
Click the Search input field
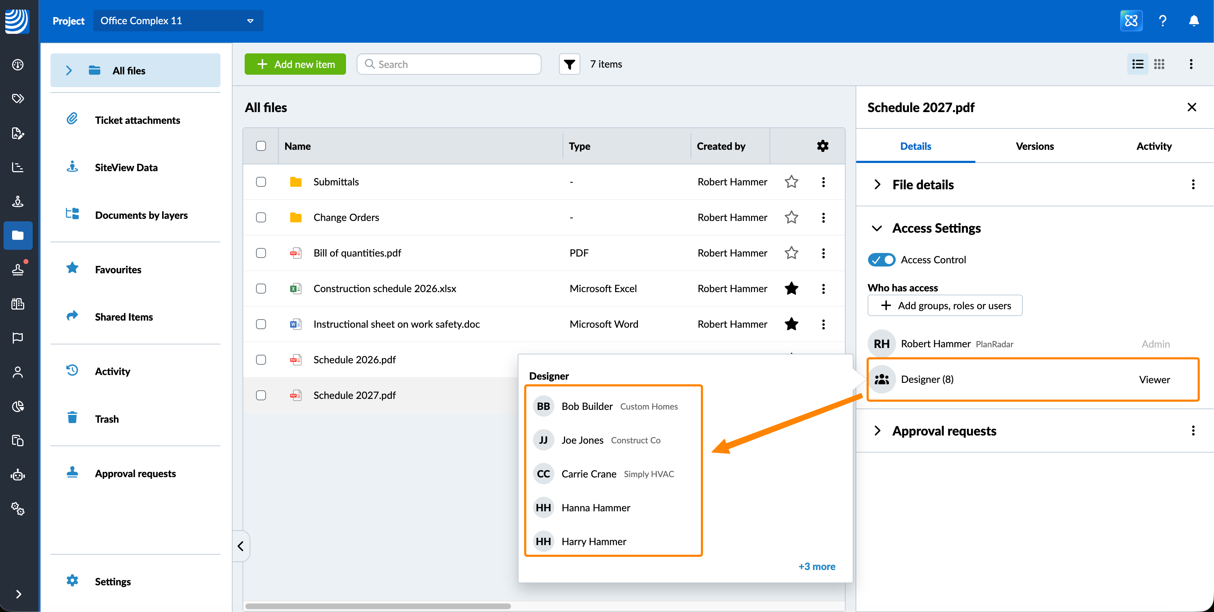449,64
